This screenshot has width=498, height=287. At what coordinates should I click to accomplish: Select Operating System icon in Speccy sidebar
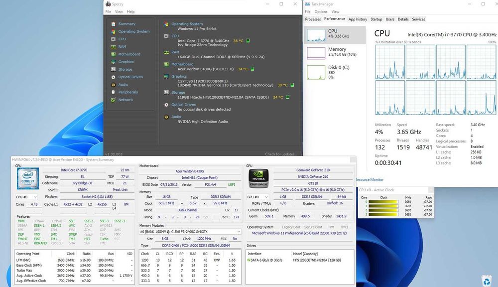click(x=114, y=31)
